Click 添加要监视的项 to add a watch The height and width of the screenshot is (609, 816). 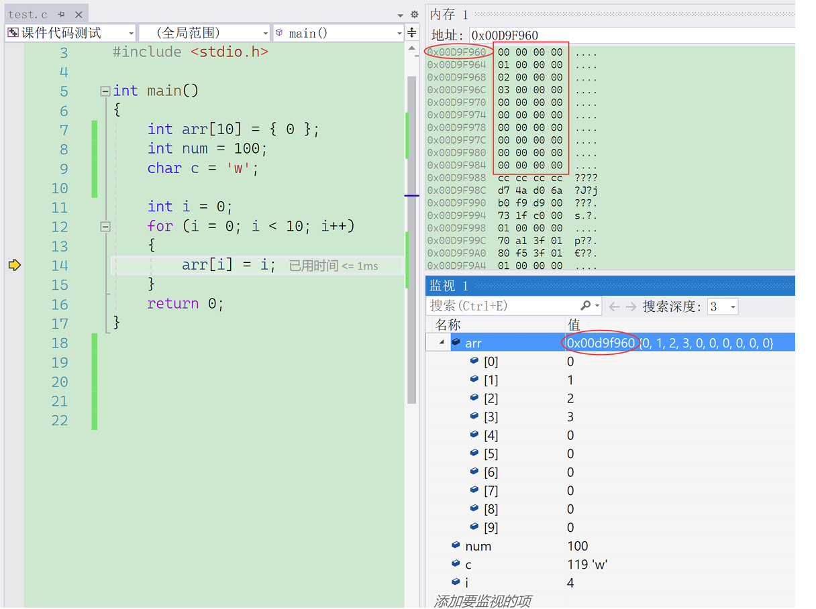482,601
